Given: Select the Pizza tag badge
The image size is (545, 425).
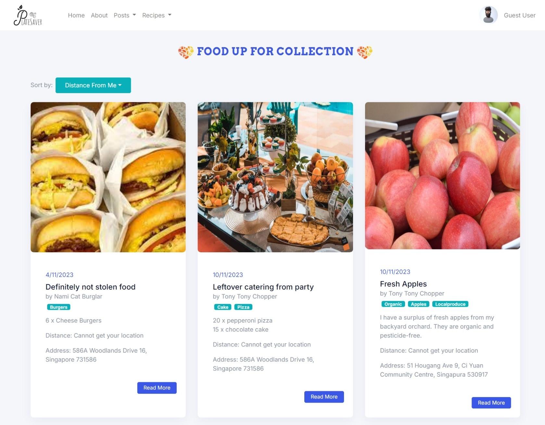Looking at the screenshot, I should (243, 307).
